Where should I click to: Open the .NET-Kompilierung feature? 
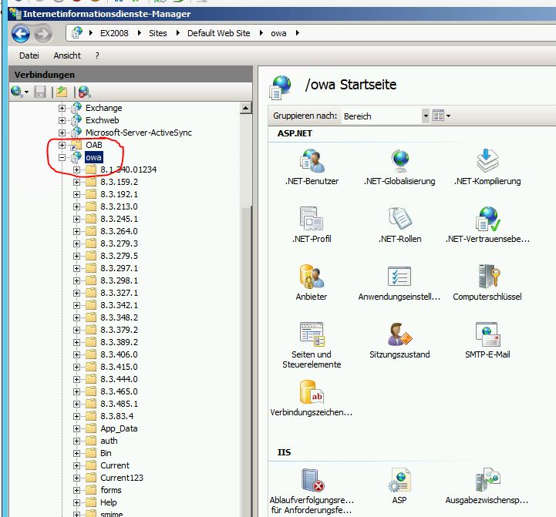click(487, 167)
